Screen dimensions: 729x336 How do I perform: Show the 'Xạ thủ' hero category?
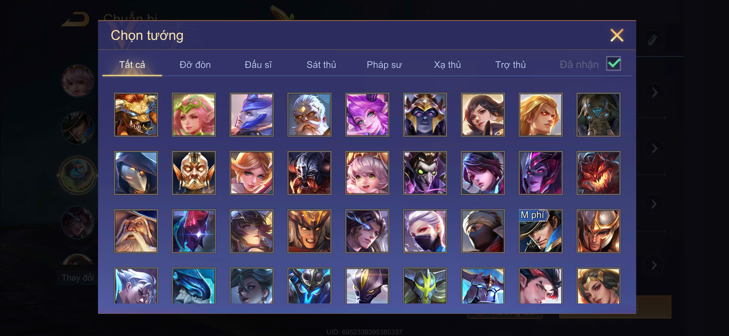pos(447,65)
